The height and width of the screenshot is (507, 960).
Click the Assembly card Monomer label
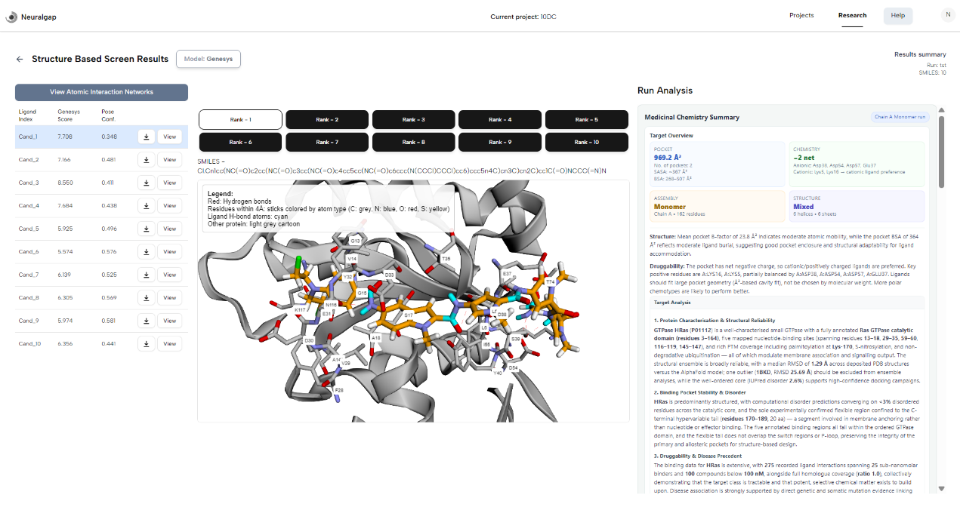[x=669, y=207]
